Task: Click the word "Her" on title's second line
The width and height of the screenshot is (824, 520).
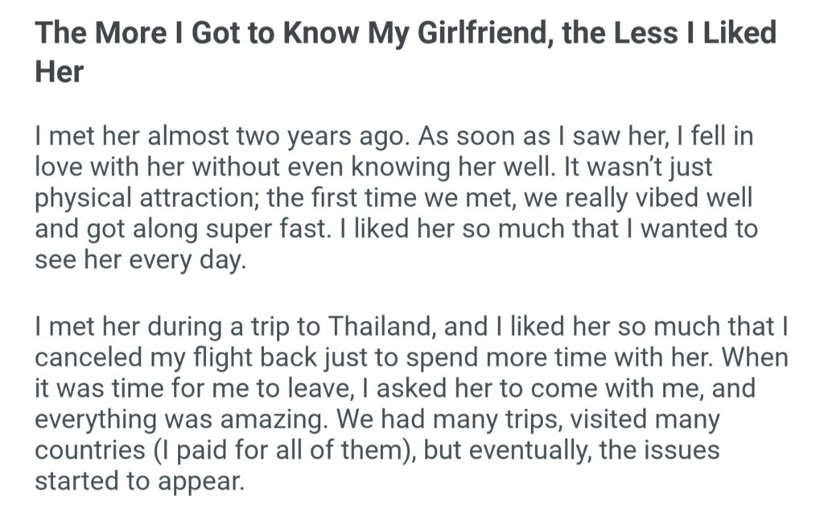Action: (x=60, y=72)
